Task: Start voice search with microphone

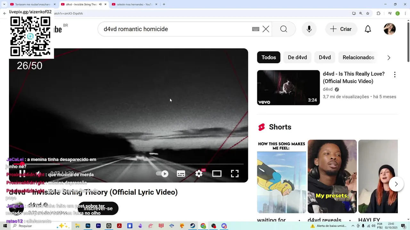Action: 309,29
